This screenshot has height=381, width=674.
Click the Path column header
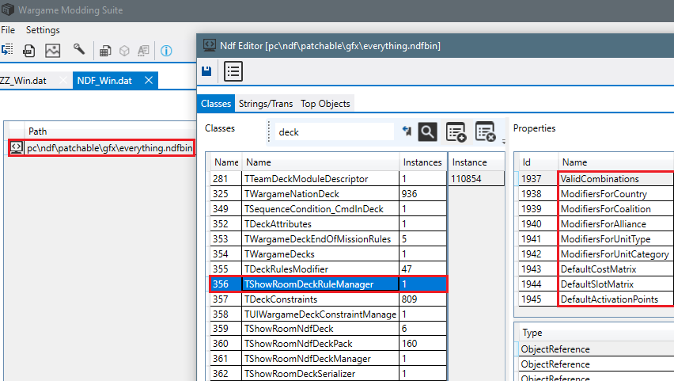[x=111, y=131]
